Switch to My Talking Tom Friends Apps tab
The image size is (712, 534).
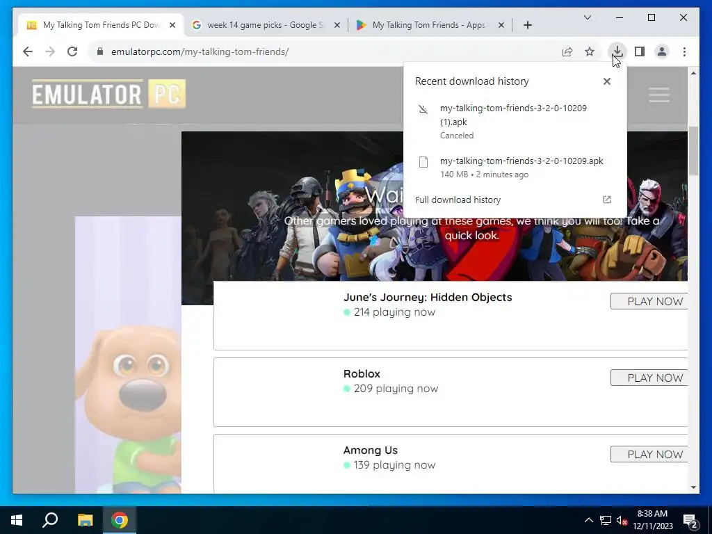(x=430, y=25)
